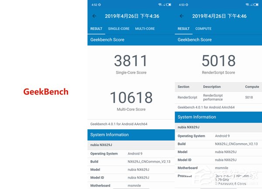262x189 pixels.
Task: Tap System Information header in right screen
Action: click(218, 117)
